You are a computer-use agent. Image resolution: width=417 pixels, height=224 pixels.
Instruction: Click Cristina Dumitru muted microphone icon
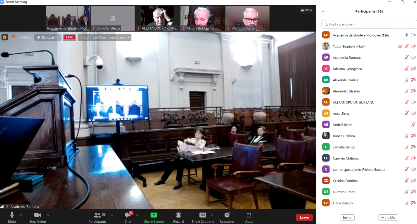pos(407,181)
